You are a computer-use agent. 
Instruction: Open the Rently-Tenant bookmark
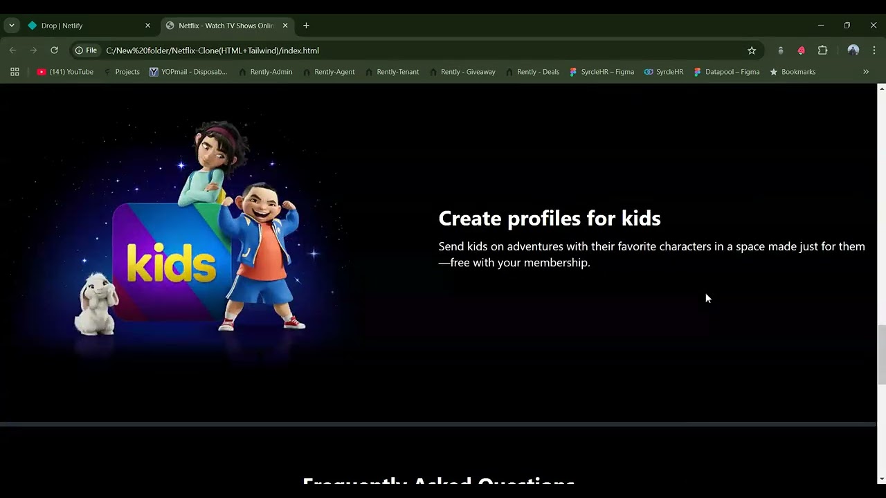click(392, 72)
